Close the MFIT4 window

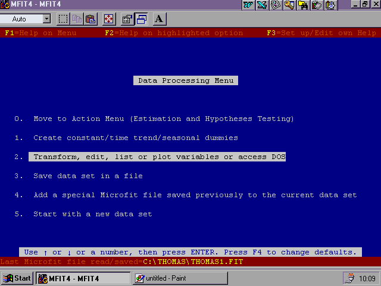click(x=376, y=4)
